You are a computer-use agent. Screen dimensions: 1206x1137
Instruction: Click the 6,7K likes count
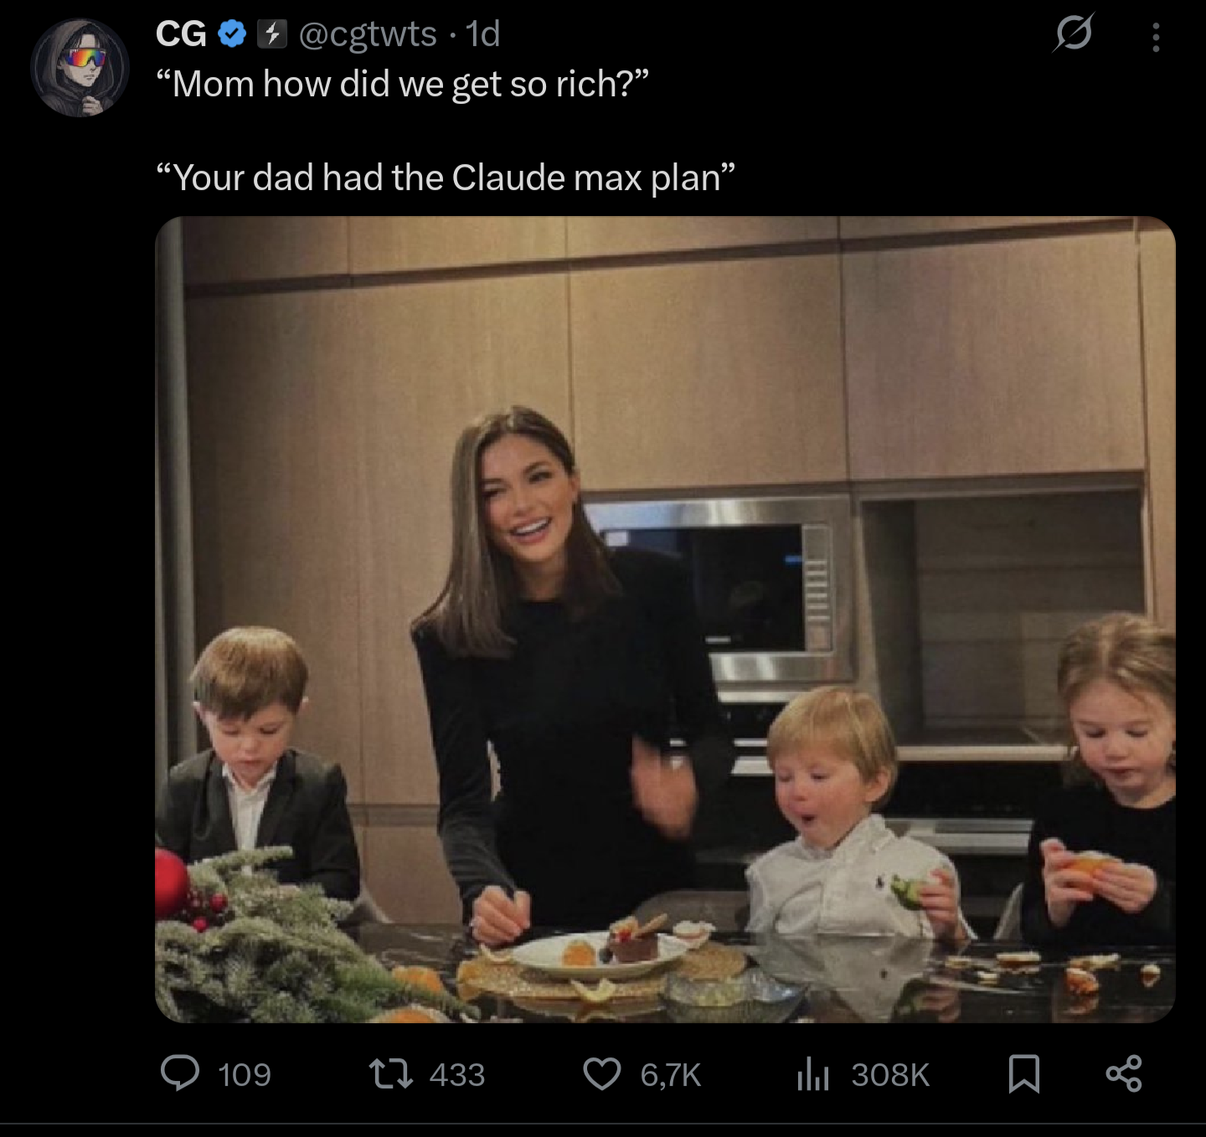671,1074
